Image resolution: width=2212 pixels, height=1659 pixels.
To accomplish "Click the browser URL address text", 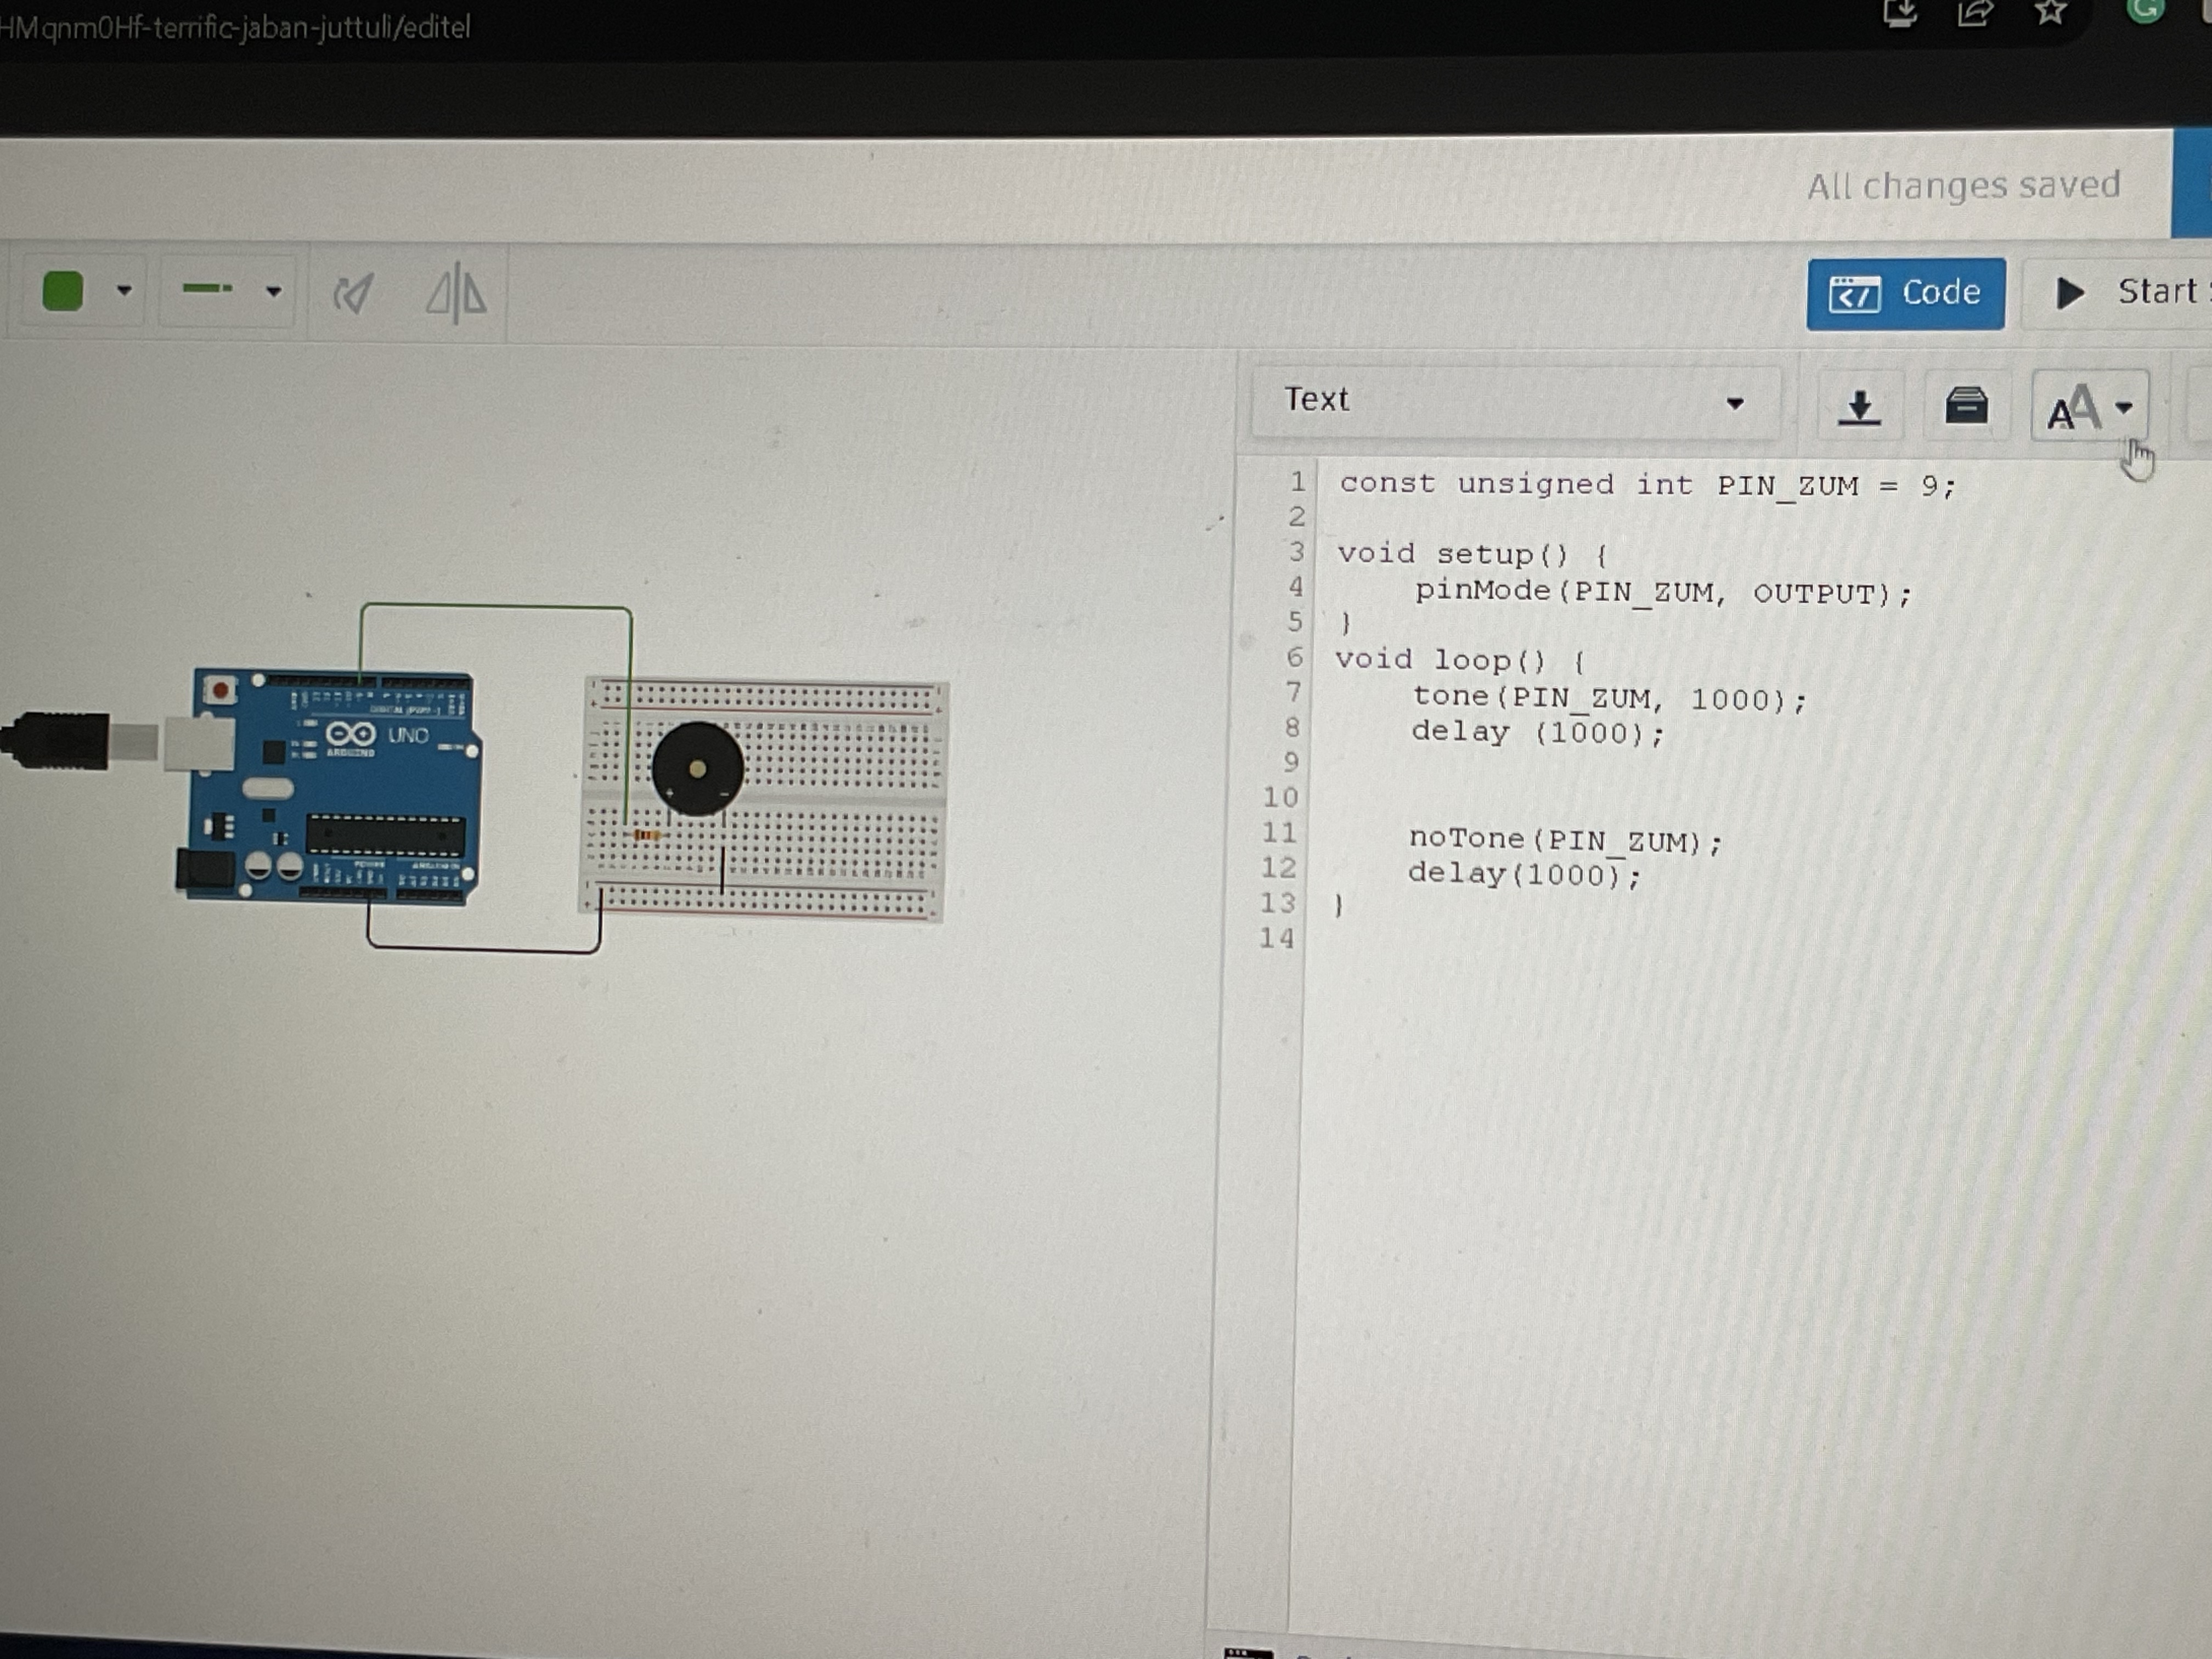I will pos(235,27).
